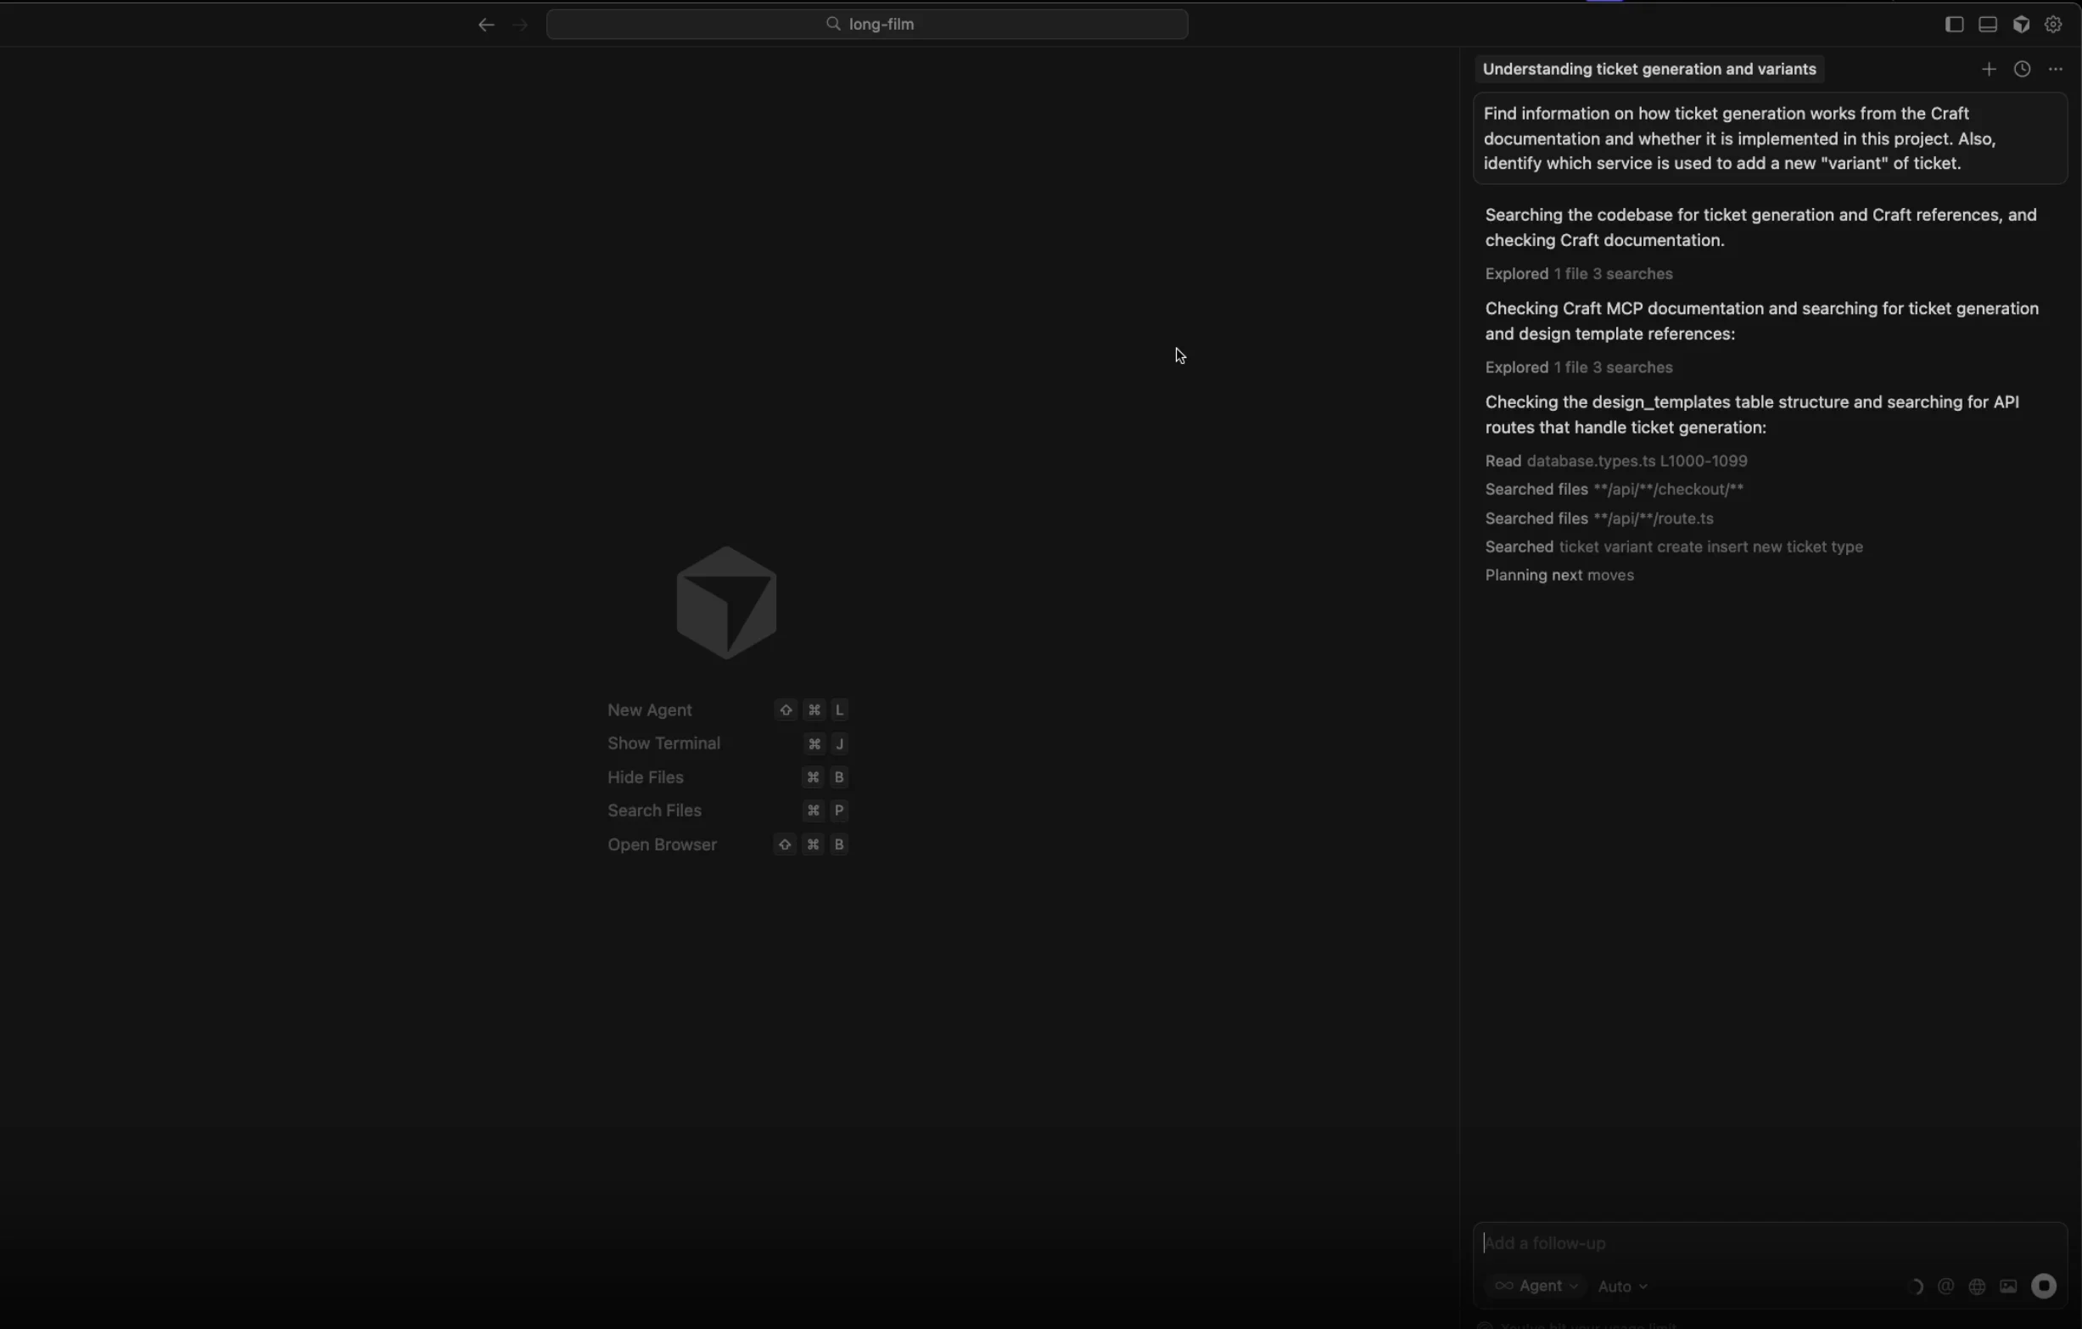Open the Auto model selector dropdown
2082x1329 pixels.
[1621, 1286]
